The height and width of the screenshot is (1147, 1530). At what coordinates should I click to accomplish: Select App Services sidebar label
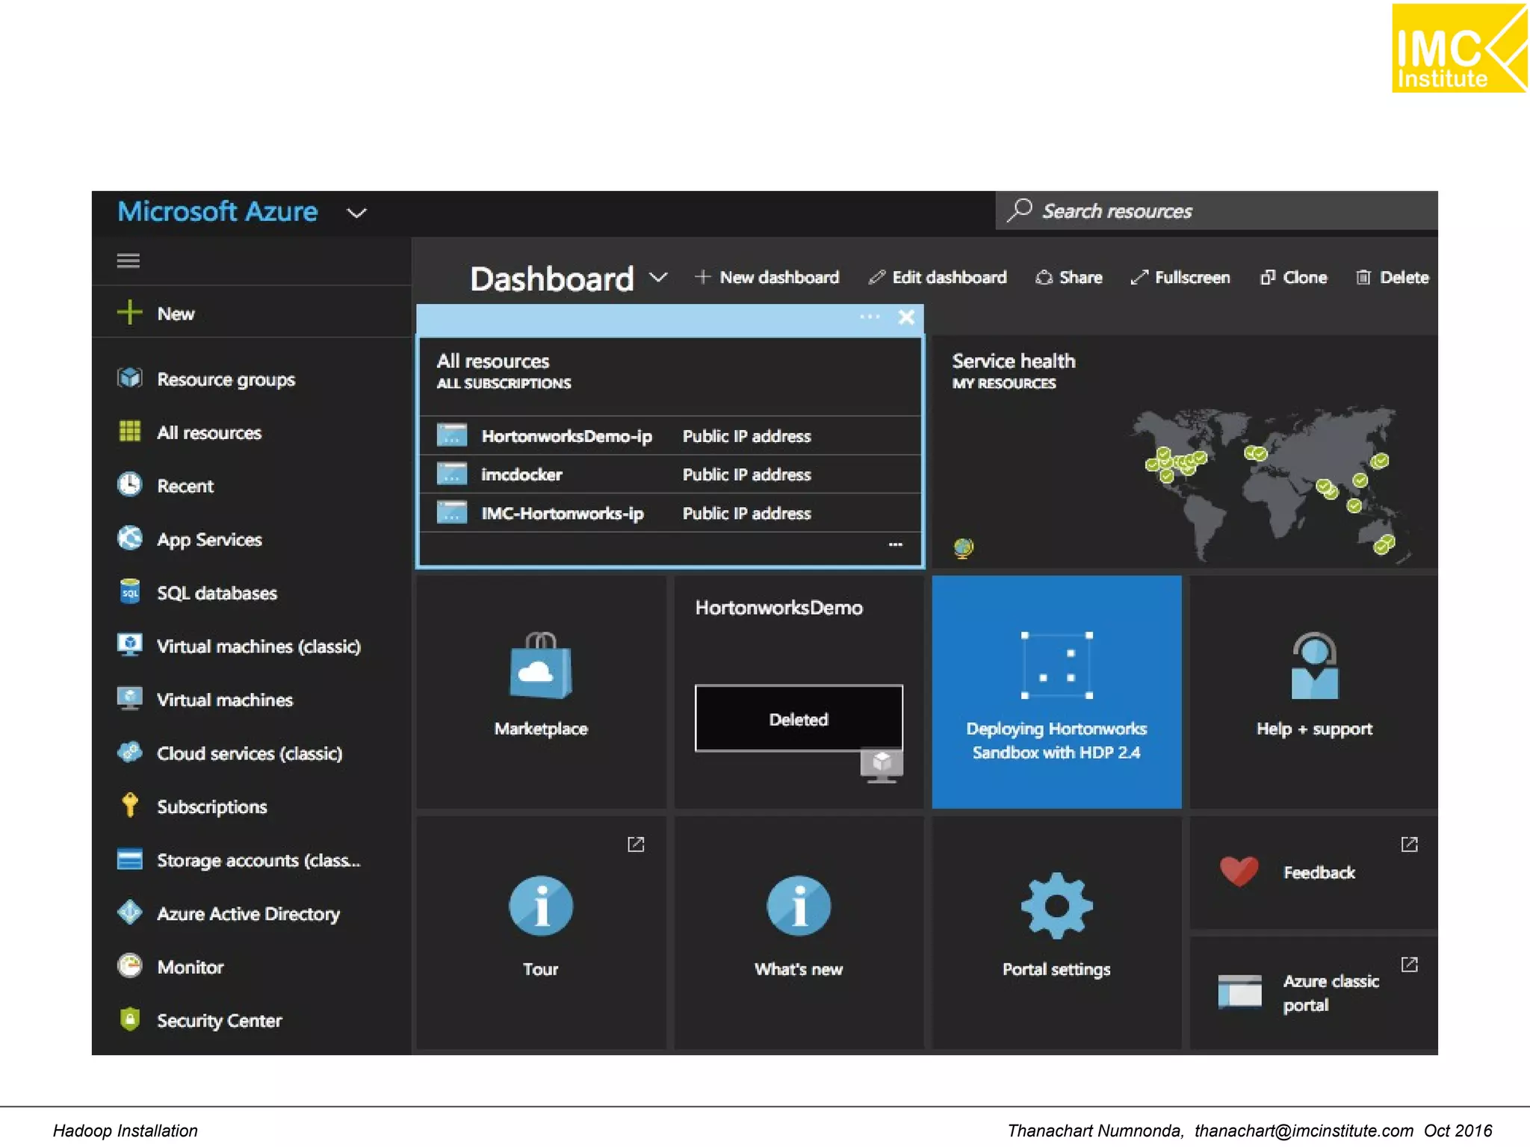tap(209, 540)
